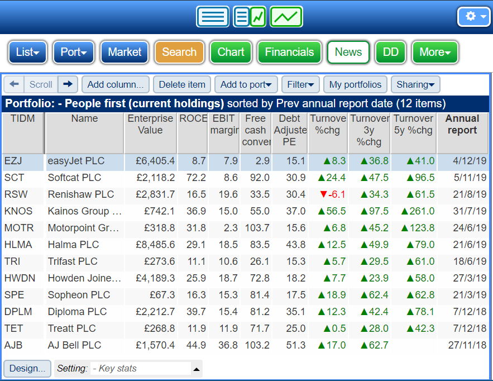
Task: Expand the Add to port dropdown
Action: pos(246,84)
